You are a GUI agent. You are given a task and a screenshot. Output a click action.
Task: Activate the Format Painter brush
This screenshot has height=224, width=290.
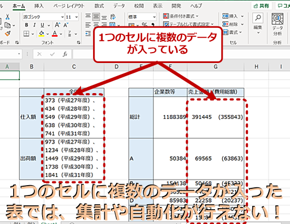tap(8, 33)
